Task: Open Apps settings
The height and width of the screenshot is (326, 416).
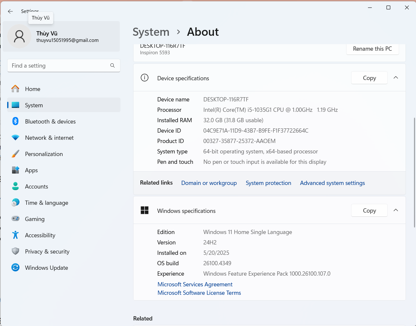Action: click(31, 170)
